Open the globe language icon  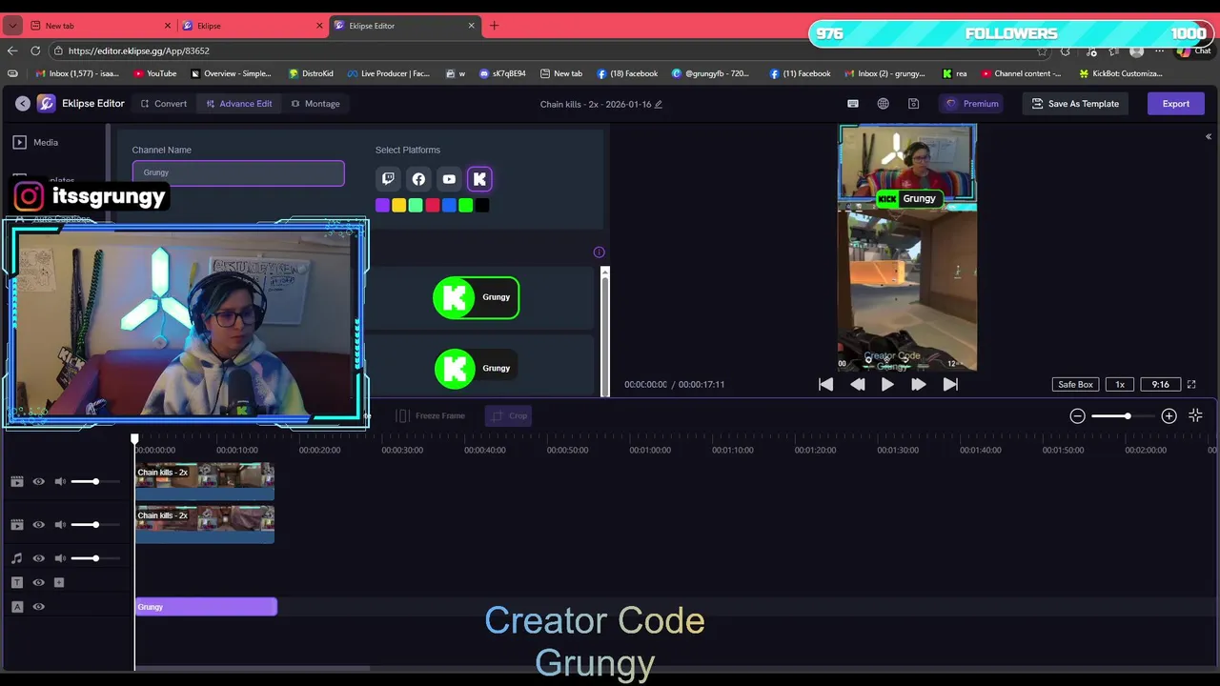(x=884, y=103)
